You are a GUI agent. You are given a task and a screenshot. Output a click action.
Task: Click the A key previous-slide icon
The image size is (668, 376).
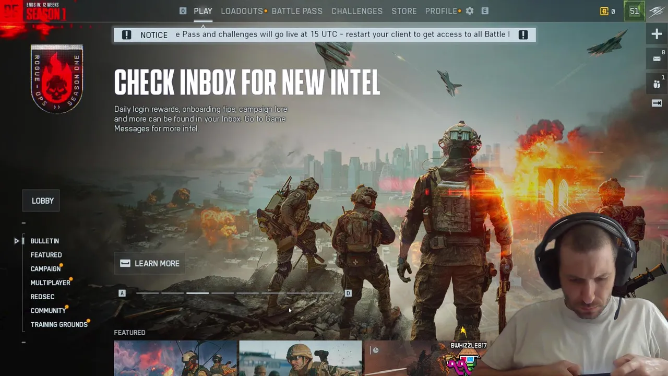(122, 293)
